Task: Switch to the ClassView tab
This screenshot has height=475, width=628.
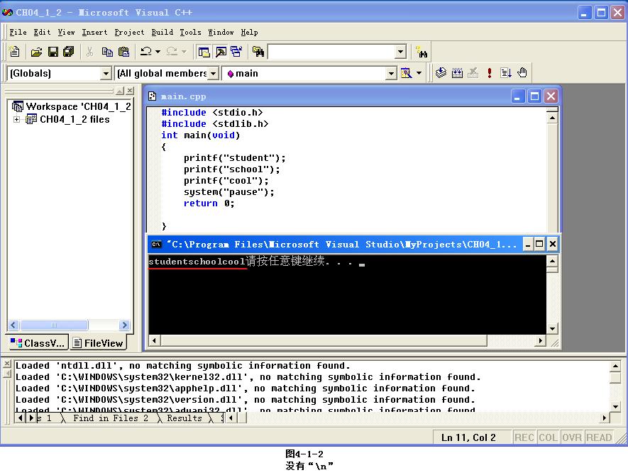Action: [38, 343]
